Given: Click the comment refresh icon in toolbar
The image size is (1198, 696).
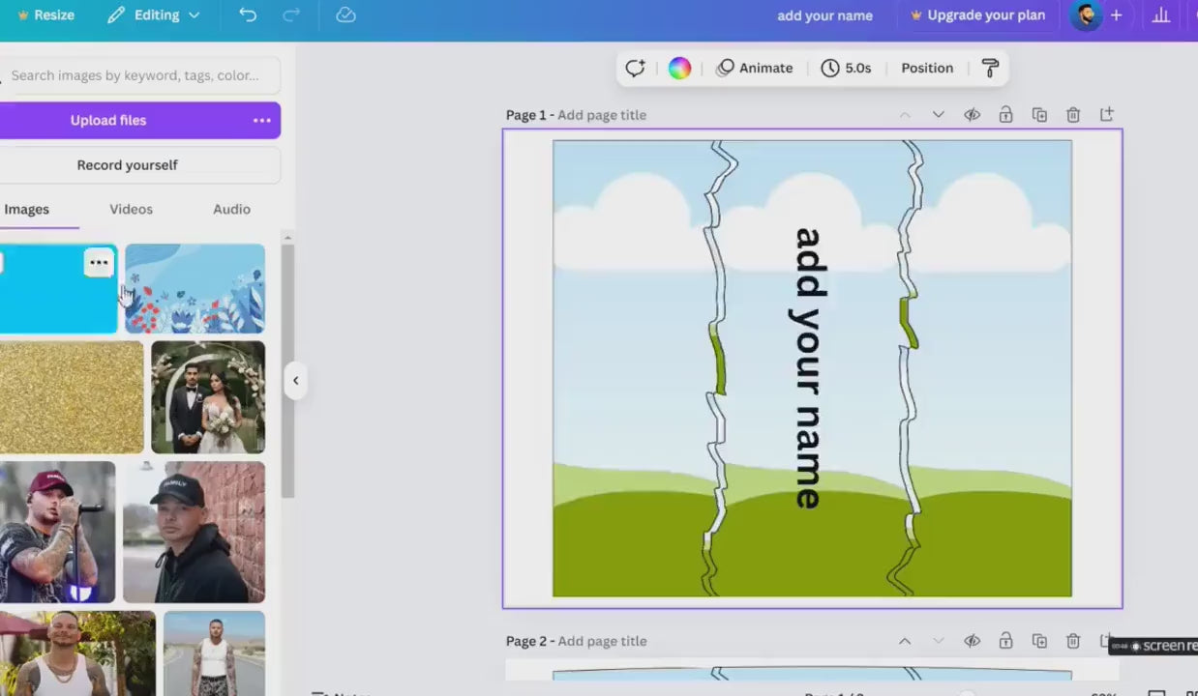Looking at the screenshot, I should (635, 68).
